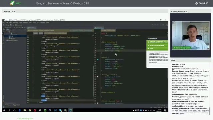
Task: Select the img folder in project tree
Action: pyautogui.click(x=11, y=36)
